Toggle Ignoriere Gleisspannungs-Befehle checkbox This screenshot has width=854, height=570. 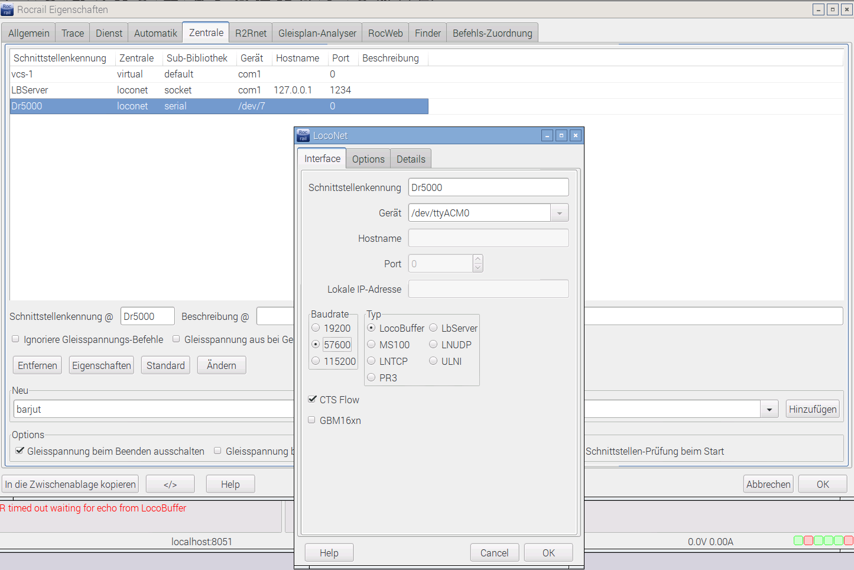pyautogui.click(x=15, y=339)
